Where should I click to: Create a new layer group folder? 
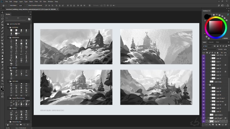[x=219, y=125]
